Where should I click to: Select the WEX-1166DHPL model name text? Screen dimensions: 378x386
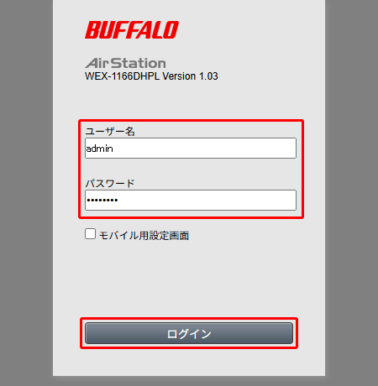(123, 76)
